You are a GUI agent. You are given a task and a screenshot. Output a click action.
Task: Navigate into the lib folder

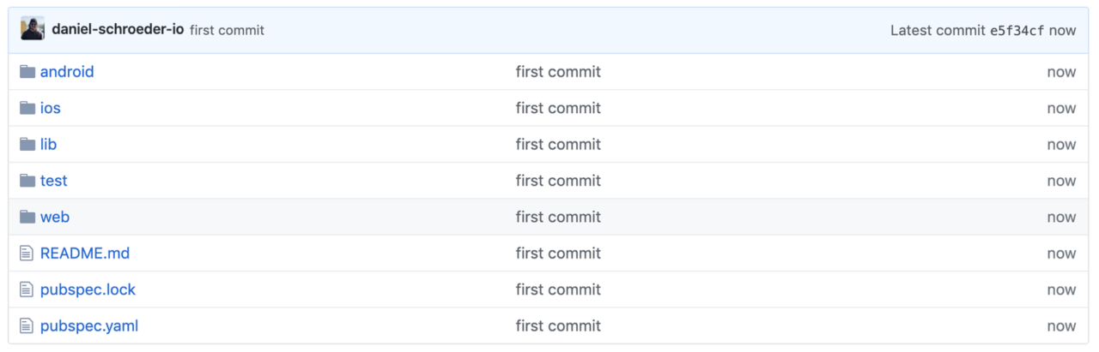pos(48,145)
